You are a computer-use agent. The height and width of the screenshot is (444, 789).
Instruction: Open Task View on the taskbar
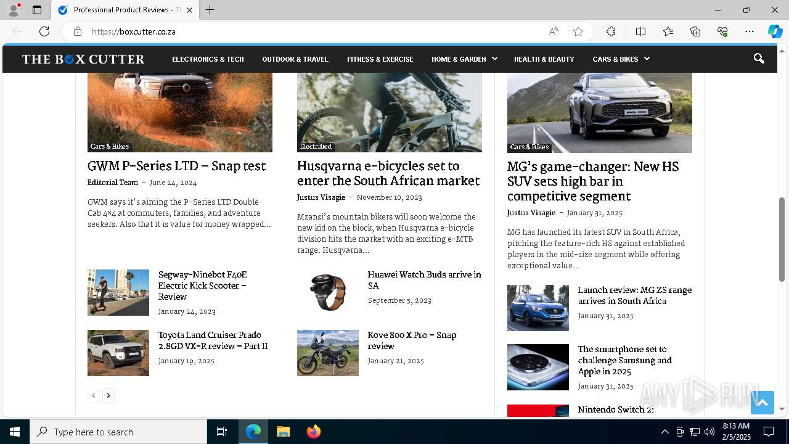222,432
